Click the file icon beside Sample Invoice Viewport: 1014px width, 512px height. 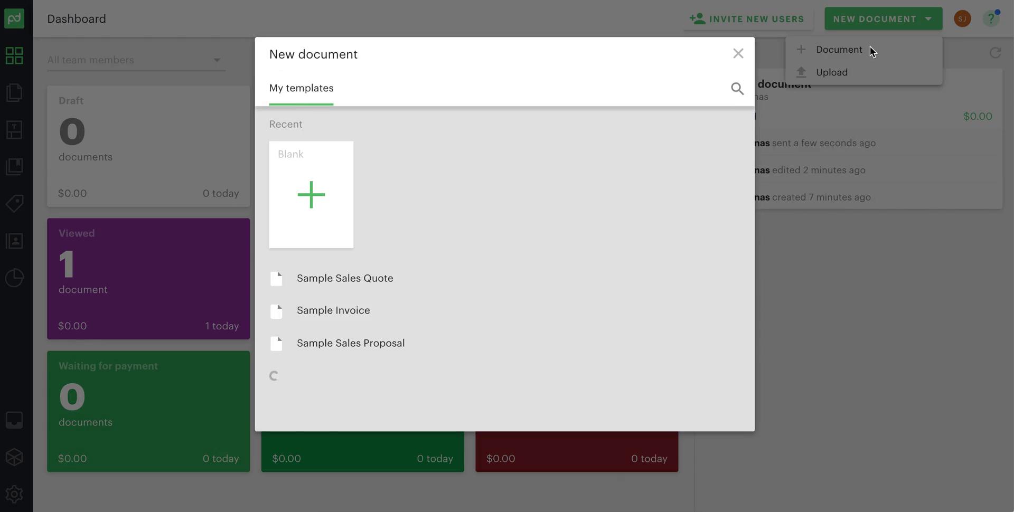(x=276, y=311)
